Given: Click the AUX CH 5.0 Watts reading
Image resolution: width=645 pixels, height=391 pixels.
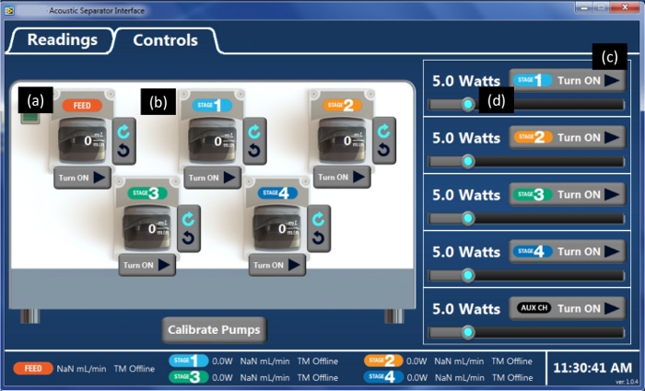Looking at the screenshot, I should click(x=466, y=309).
